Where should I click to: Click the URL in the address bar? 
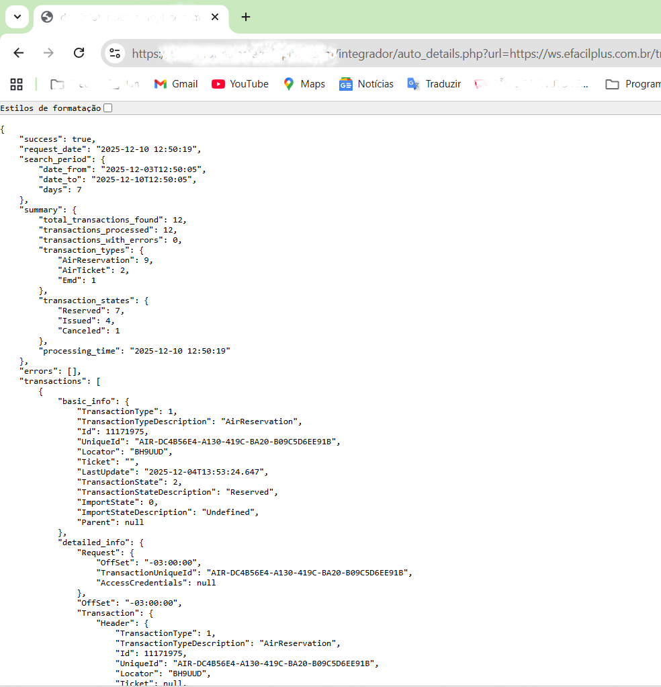(403, 52)
